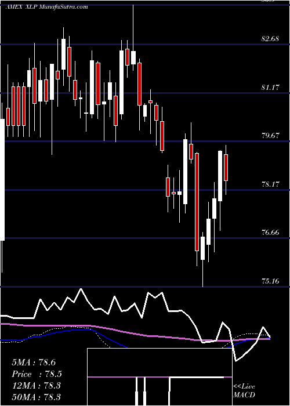
Task: Click the last red candlestick on the right
Action: (226, 168)
